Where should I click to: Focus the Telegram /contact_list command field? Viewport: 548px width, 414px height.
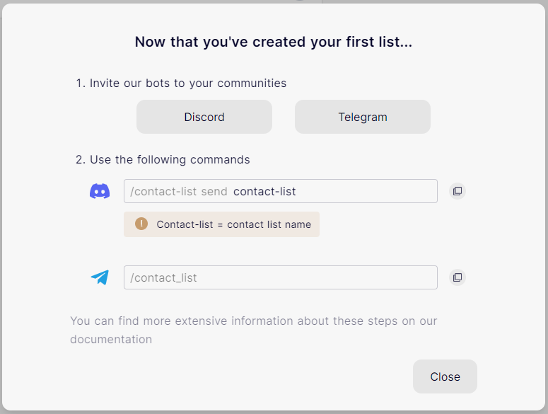(280, 277)
